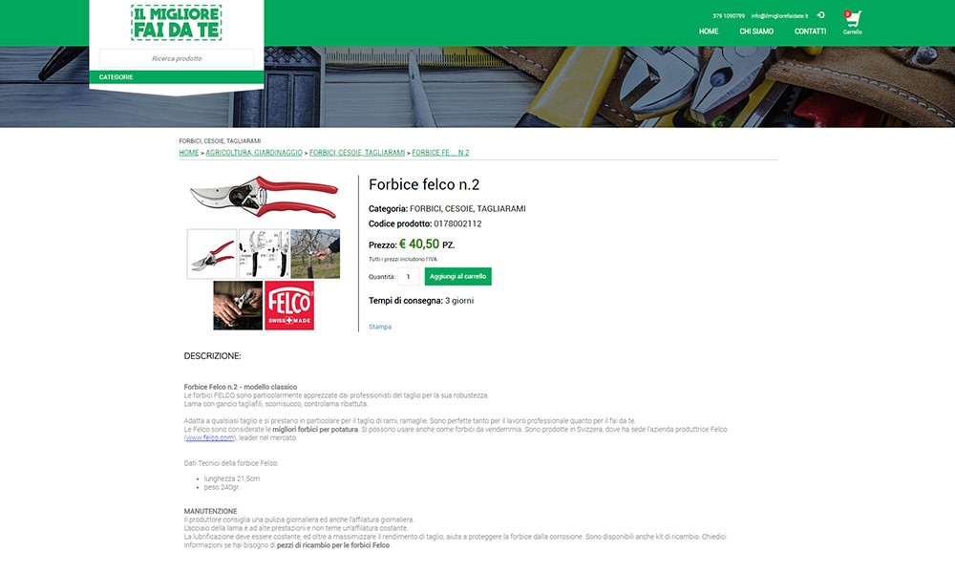Show the hands holding pruner thumbnail

(238, 305)
